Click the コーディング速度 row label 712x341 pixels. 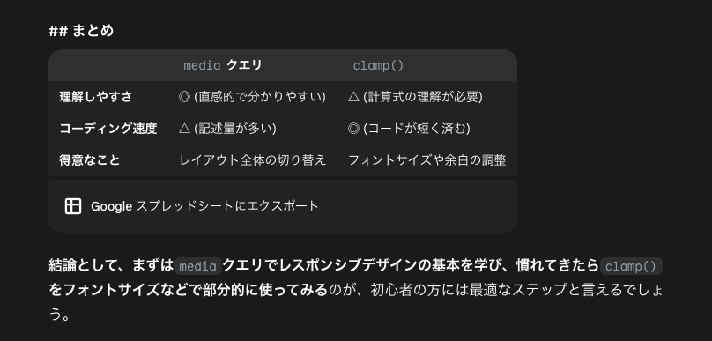pos(108,129)
